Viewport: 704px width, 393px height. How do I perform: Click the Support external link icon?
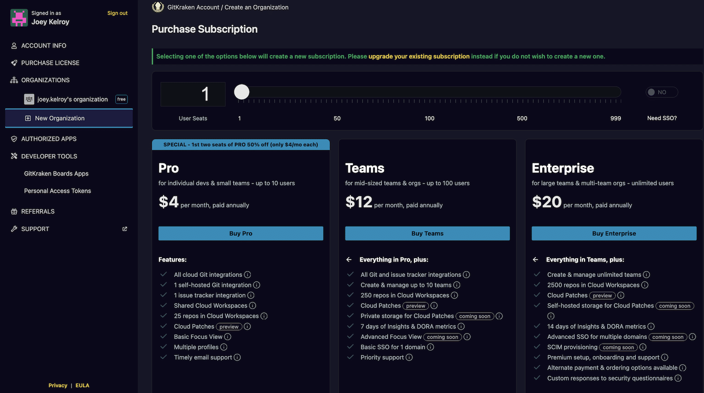pyautogui.click(x=125, y=229)
